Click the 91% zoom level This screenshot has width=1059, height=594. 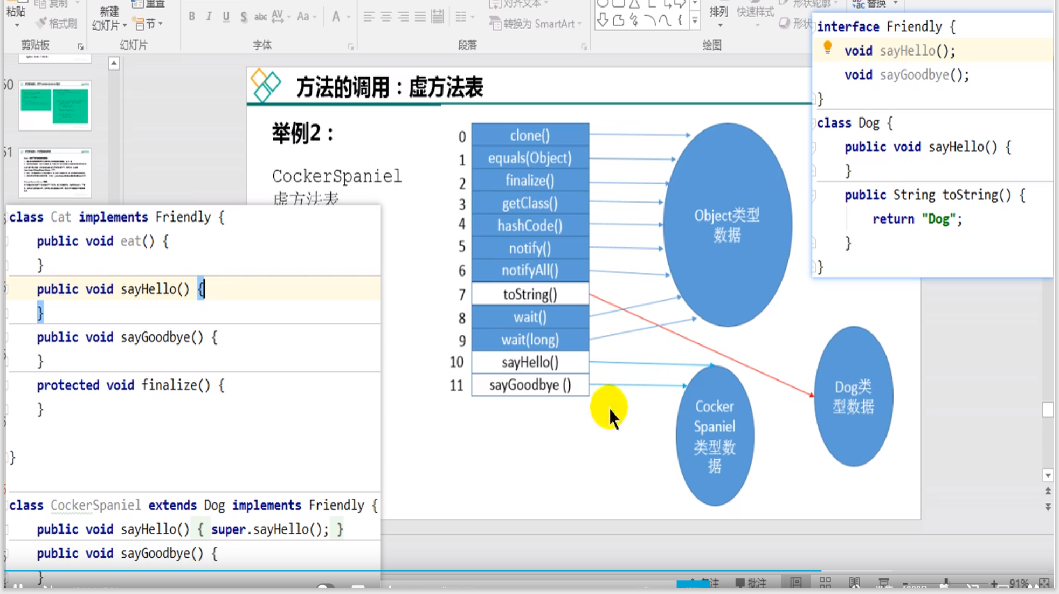[1019, 584]
